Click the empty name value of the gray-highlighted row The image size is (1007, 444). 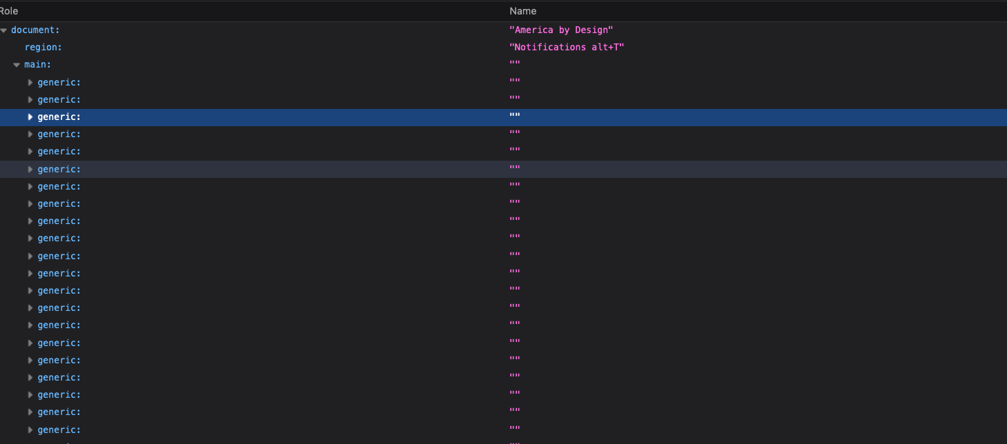coord(514,170)
